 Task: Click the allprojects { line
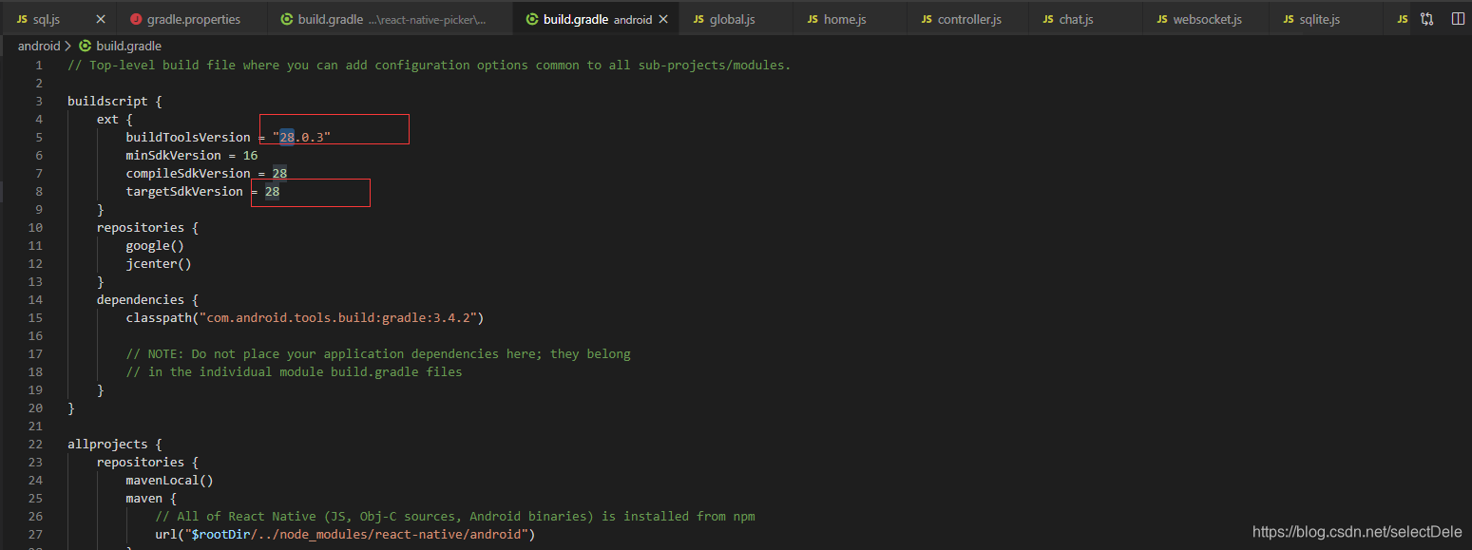coord(115,444)
